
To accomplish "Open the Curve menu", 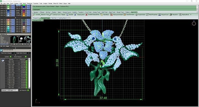I will [x=12, y=4].
